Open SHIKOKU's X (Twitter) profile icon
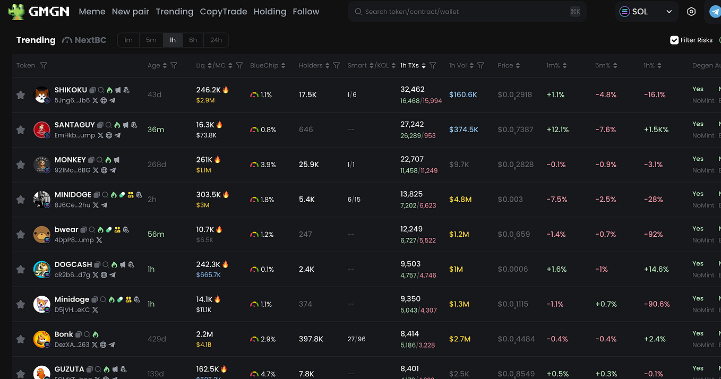 pos(95,100)
